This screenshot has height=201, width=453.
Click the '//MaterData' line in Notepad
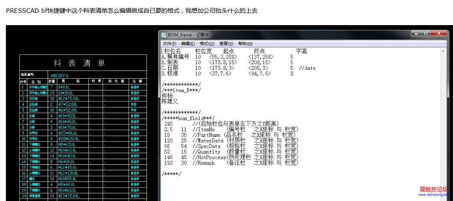(x=231, y=141)
